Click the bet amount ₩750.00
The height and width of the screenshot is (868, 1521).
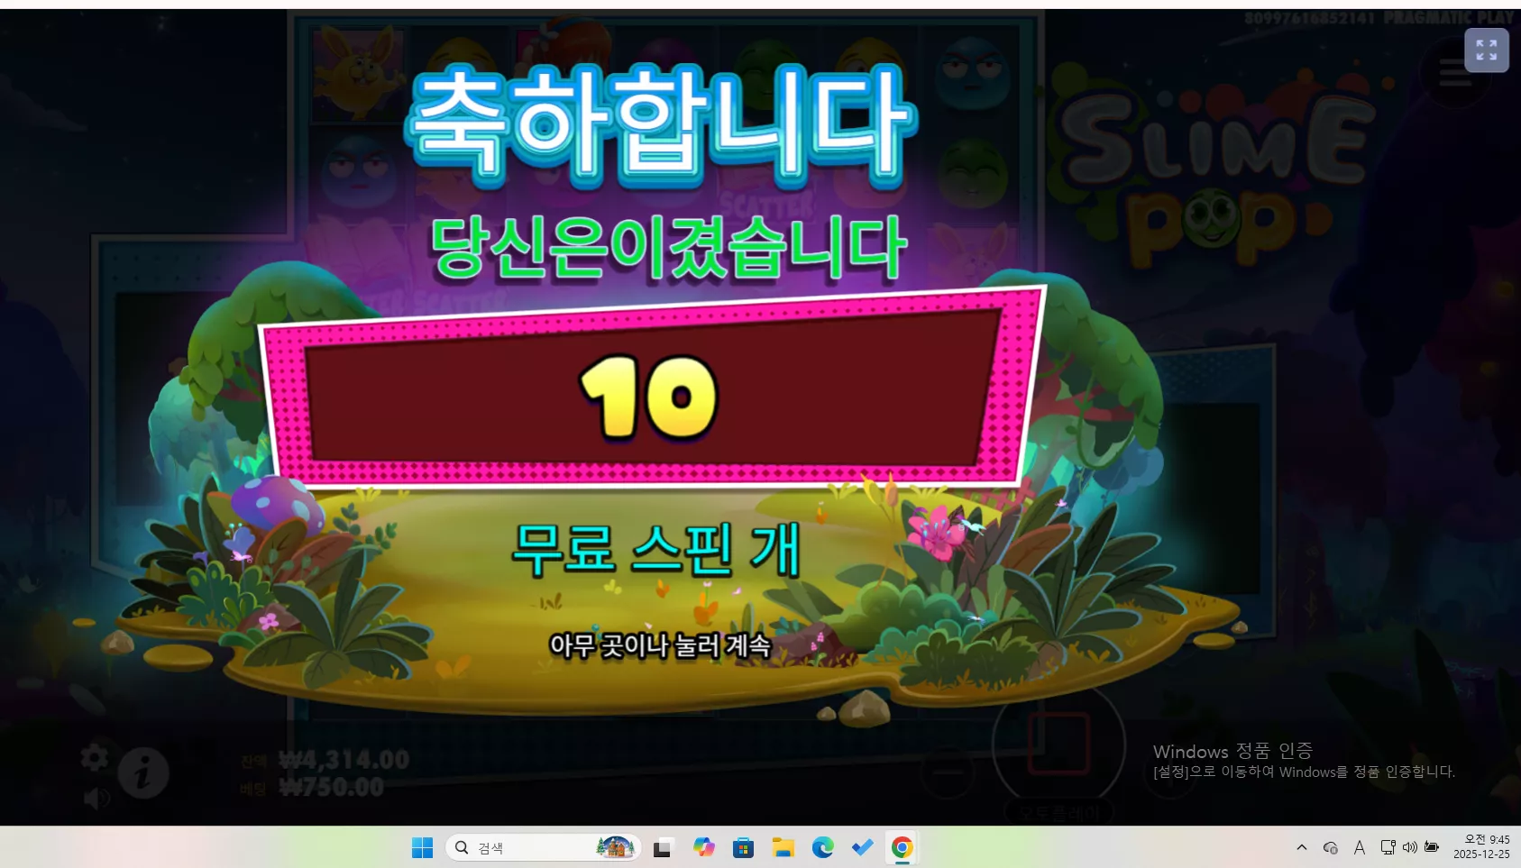coord(331,788)
